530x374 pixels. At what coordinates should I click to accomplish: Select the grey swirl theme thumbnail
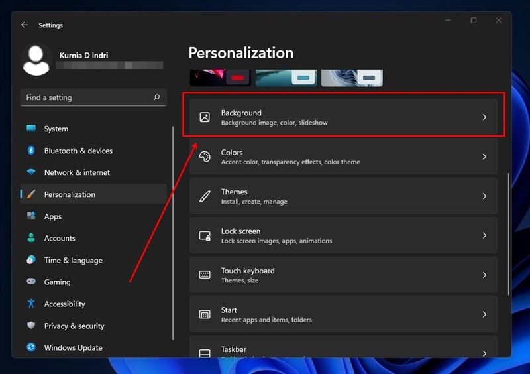[x=352, y=78]
